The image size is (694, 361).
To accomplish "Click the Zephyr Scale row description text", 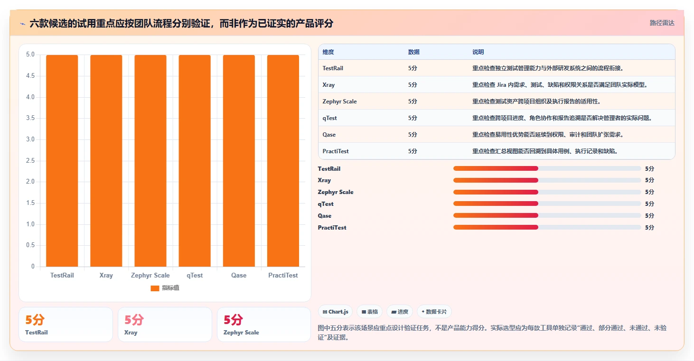I will tap(536, 102).
